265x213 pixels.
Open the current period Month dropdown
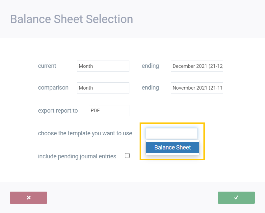click(x=103, y=66)
